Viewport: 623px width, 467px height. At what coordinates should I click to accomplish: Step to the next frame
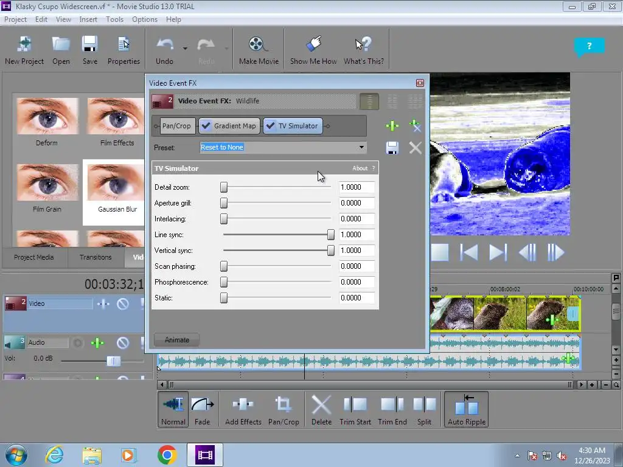[x=556, y=252]
